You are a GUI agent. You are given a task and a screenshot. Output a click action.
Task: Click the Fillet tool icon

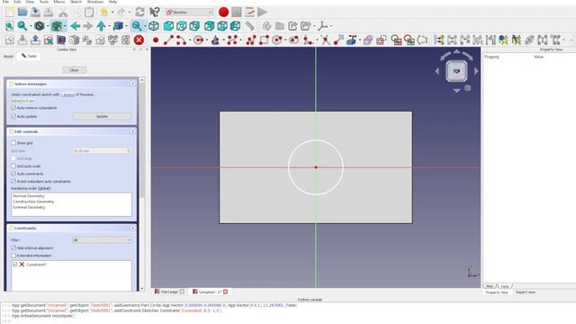pyautogui.click(x=308, y=40)
